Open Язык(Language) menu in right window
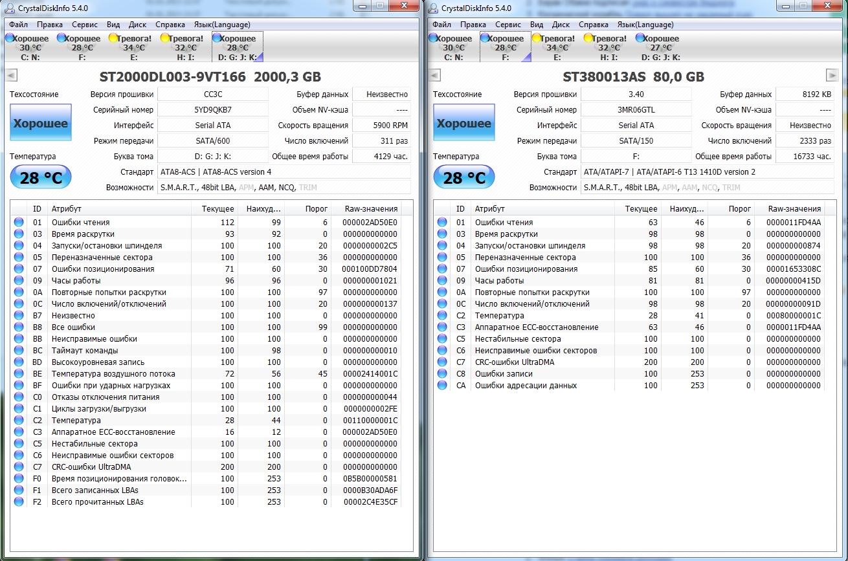The image size is (848, 561). click(x=645, y=25)
